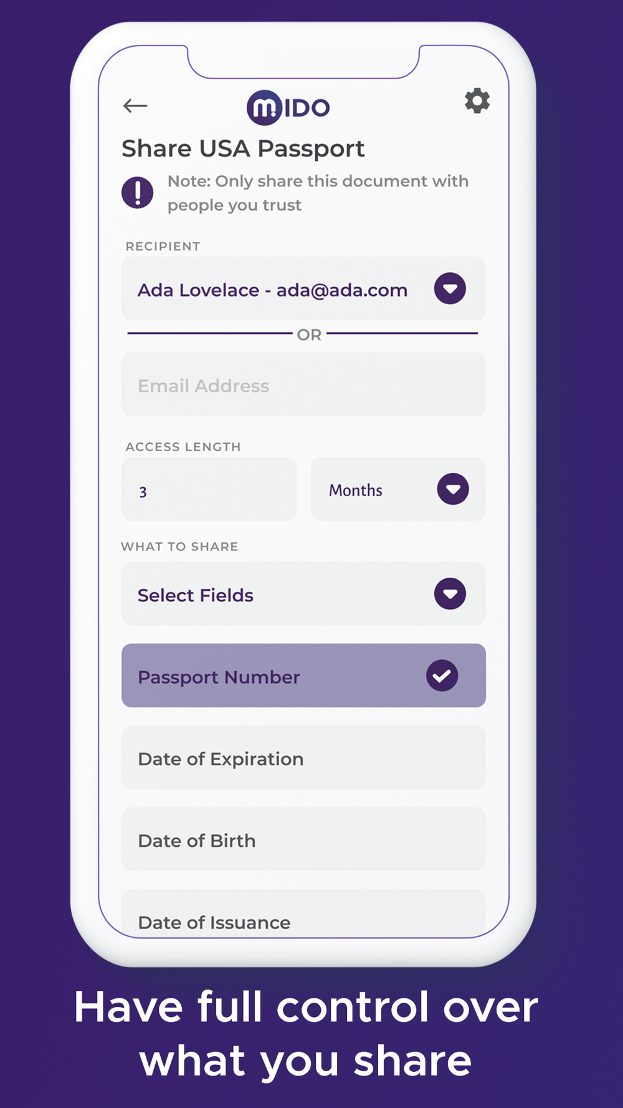Uncheck the Passport Number checkmark
The height and width of the screenshot is (1108, 623).
(x=442, y=676)
